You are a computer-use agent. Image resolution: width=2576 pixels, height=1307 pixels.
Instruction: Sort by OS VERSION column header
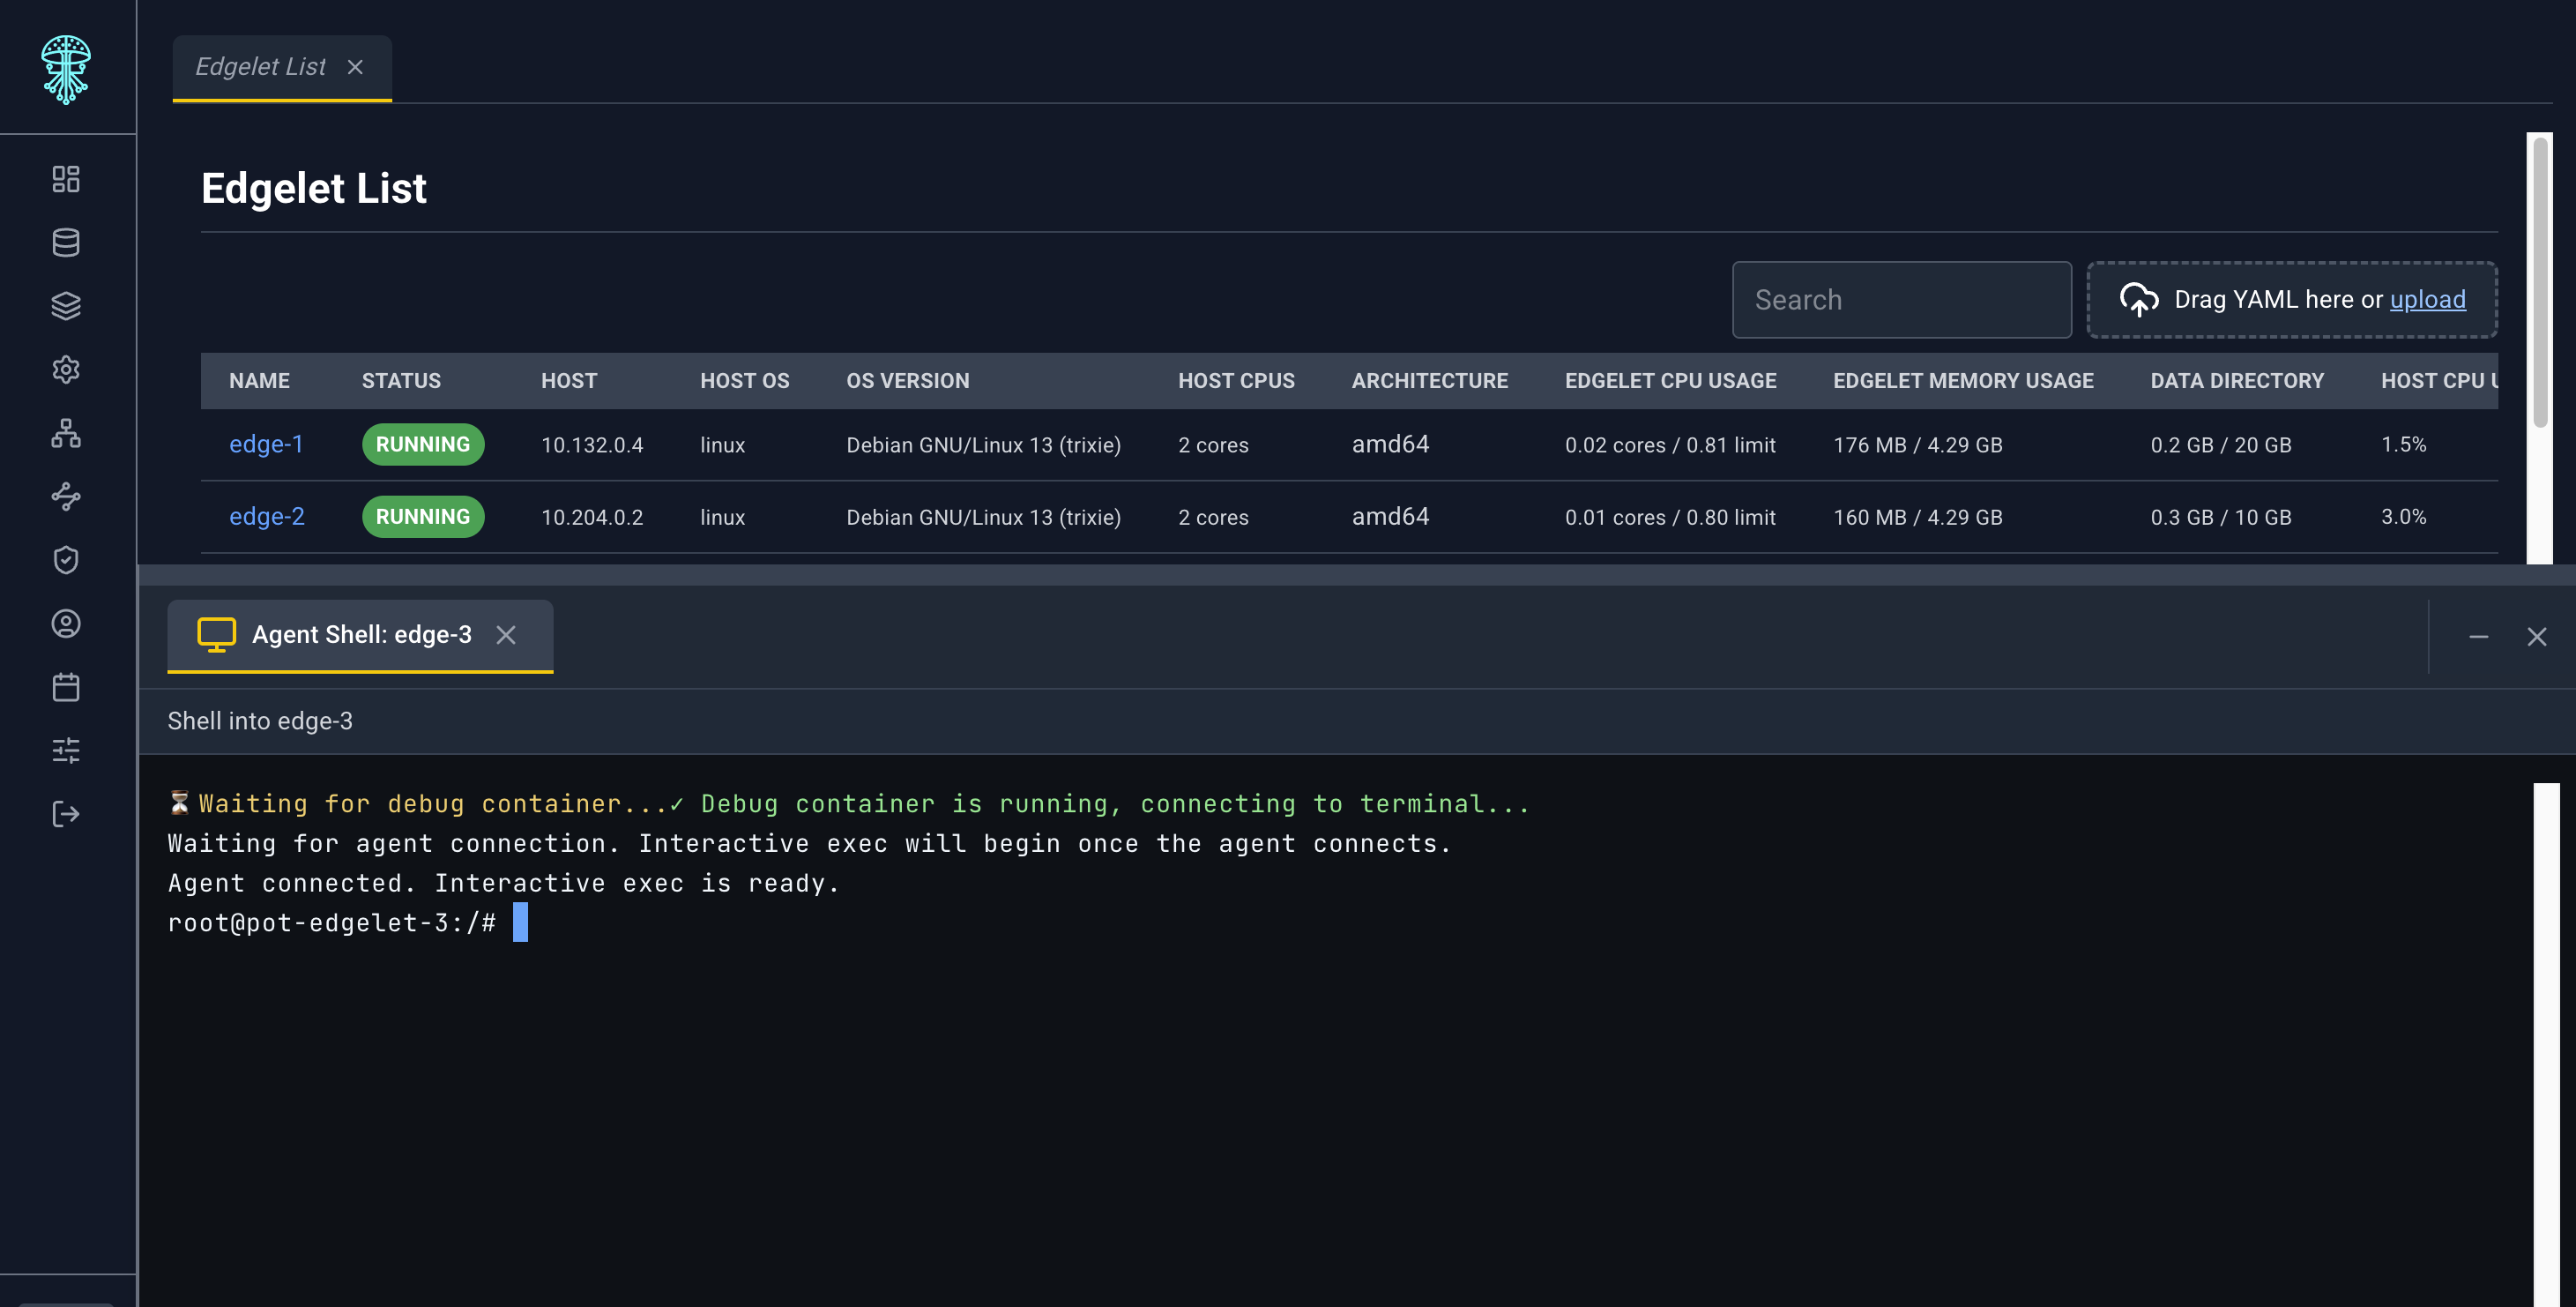pos(908,381)
